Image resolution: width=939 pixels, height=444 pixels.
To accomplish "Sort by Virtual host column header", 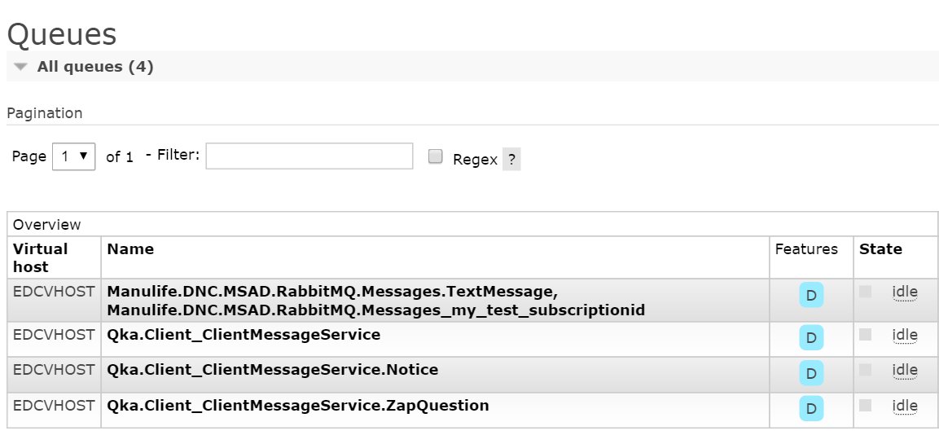I will (40, 257).
